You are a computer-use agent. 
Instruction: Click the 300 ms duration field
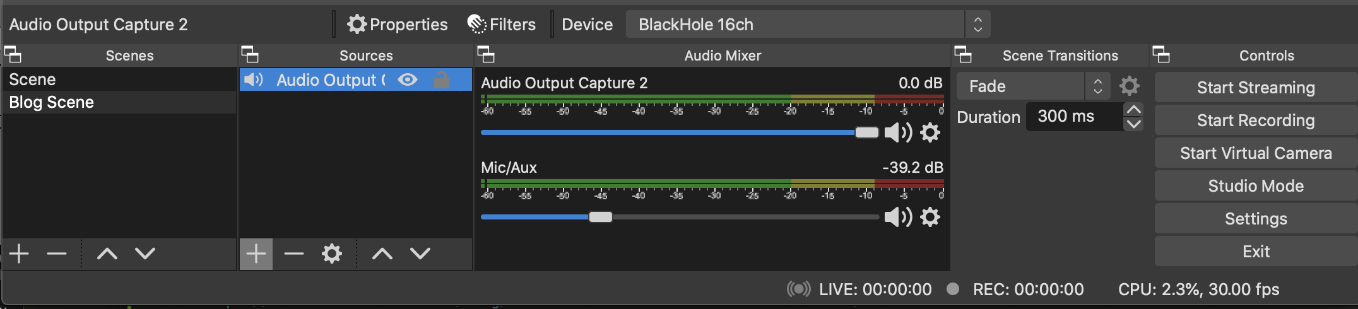click(1075, 117)
